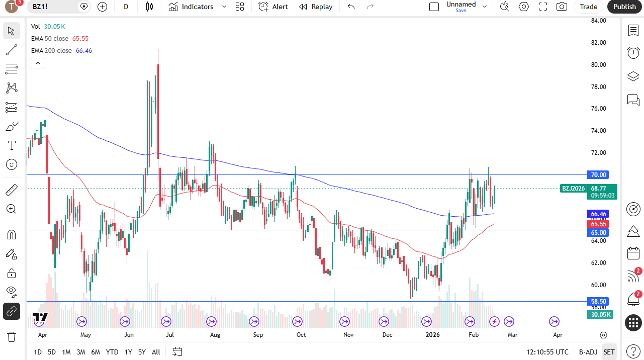Select the ruler measure tool
Viewport: 644px width, 360px height.
(x=12, y=190)
